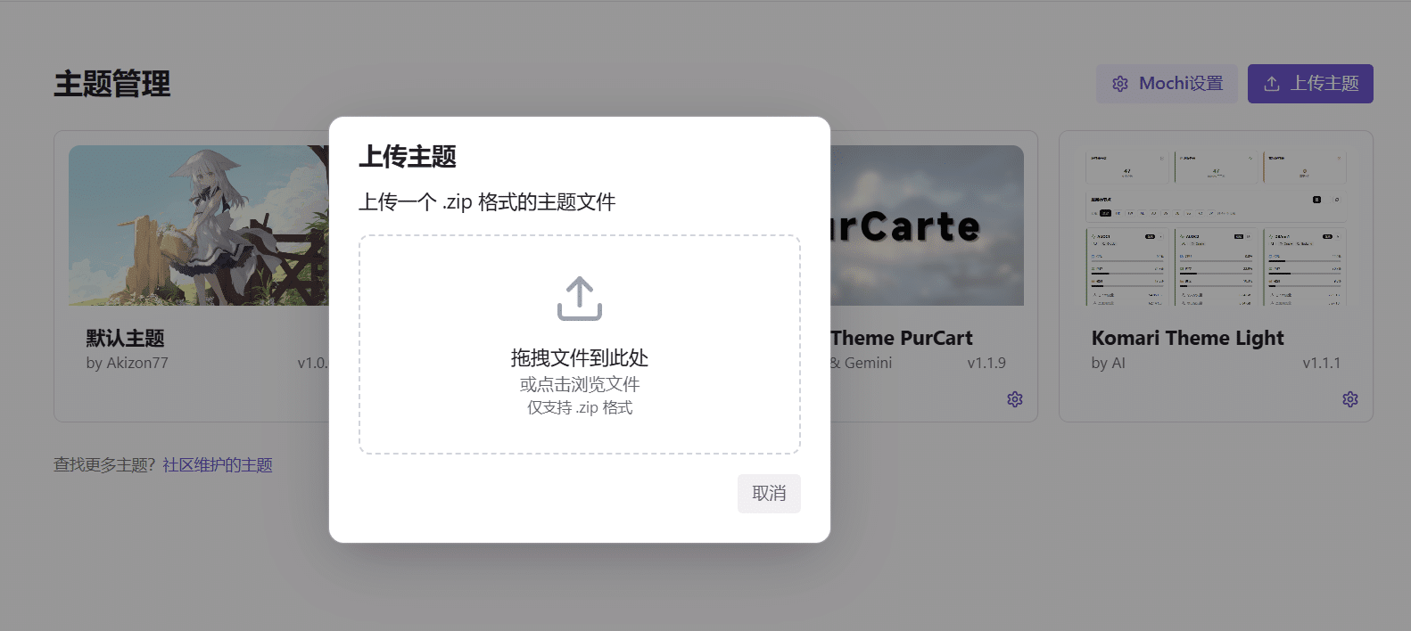Image resolution: width=1411 pixels, height=631 pixels.
Task: Click the v1.1.9 version label
Action: (986, 363)
